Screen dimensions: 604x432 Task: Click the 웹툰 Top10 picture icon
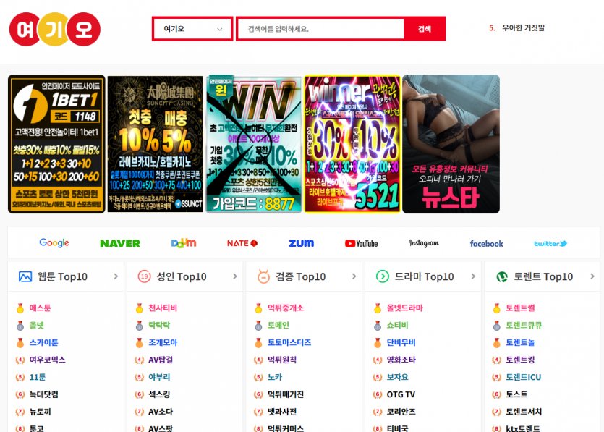coord(25,276)
